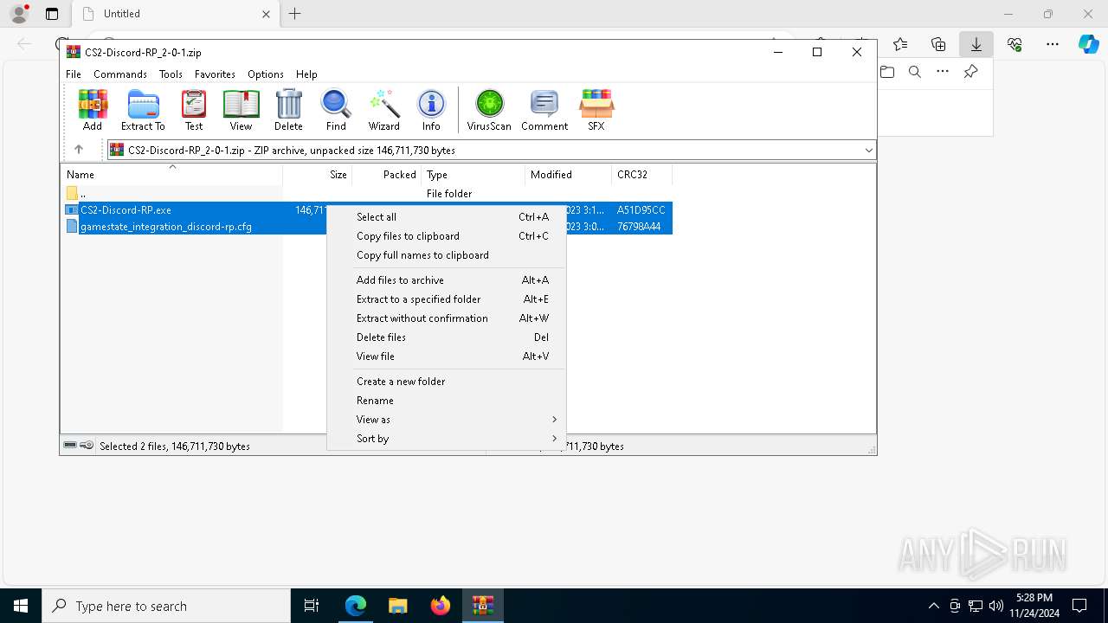Sort by Type column header

click(x=473, y=174)
